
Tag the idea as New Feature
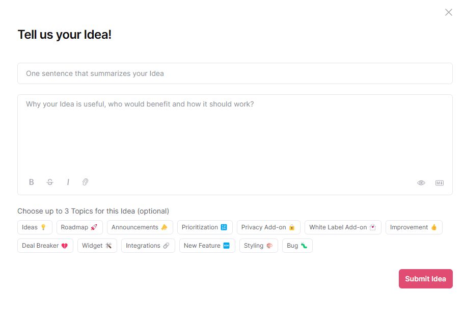[207, 245]
